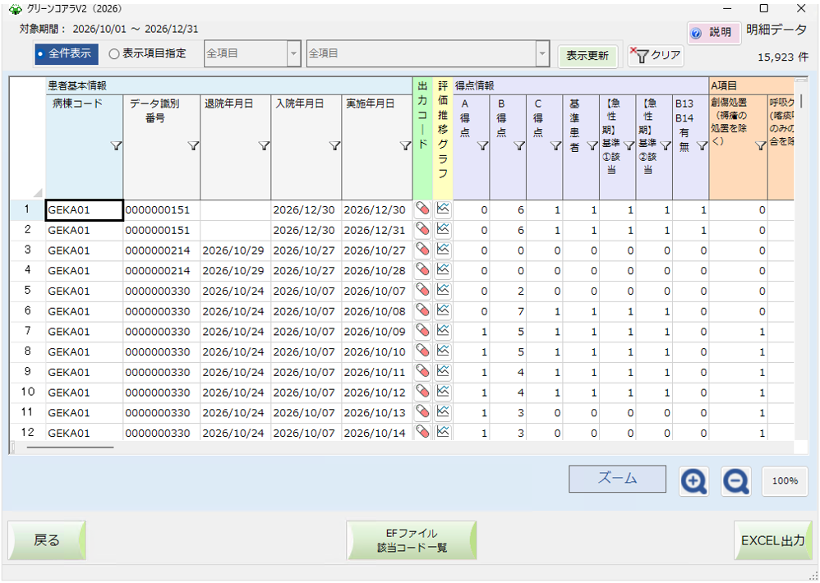
Task: Click the pill icon in row 7
Action: click(x=422, y=331)
